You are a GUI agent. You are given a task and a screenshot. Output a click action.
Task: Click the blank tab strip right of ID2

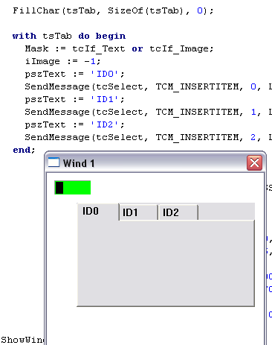(226, 212)
